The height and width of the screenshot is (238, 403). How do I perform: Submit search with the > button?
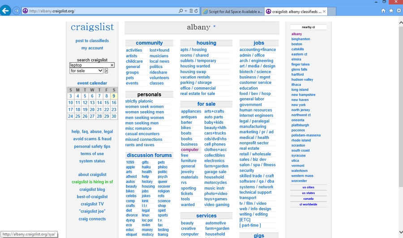[x=106, y=71]
